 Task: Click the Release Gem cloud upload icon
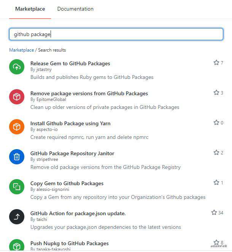[17, 67]
